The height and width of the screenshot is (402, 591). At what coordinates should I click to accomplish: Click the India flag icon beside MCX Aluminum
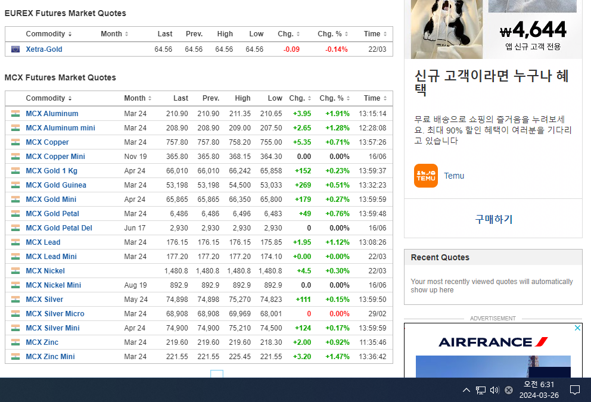pos(15,113)
